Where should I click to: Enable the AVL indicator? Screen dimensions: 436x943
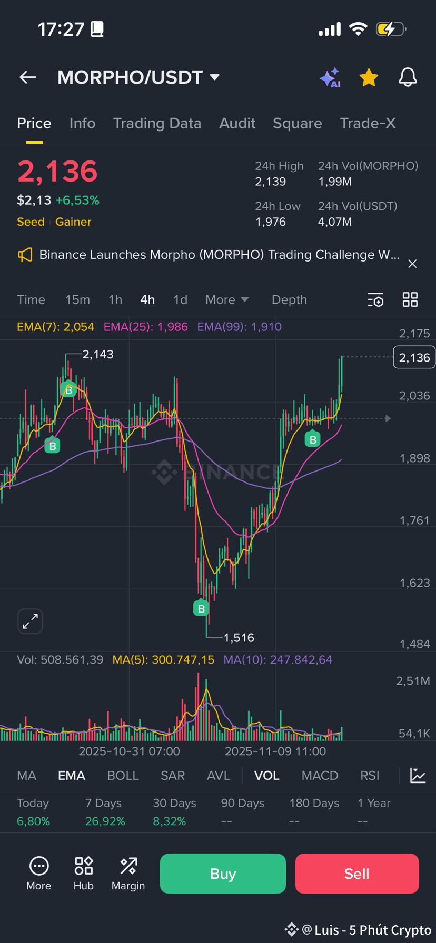[x=219, y=776]
